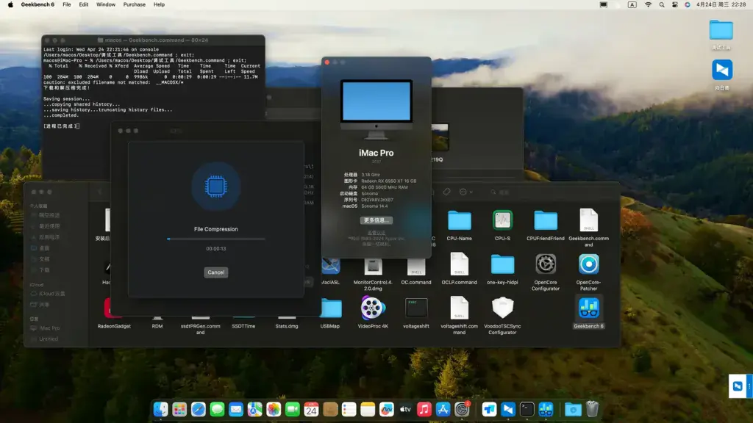The height and width of the screenshot is (423, 753).
Task: Open the Purchase menu
Action: (x=134, y=4)
